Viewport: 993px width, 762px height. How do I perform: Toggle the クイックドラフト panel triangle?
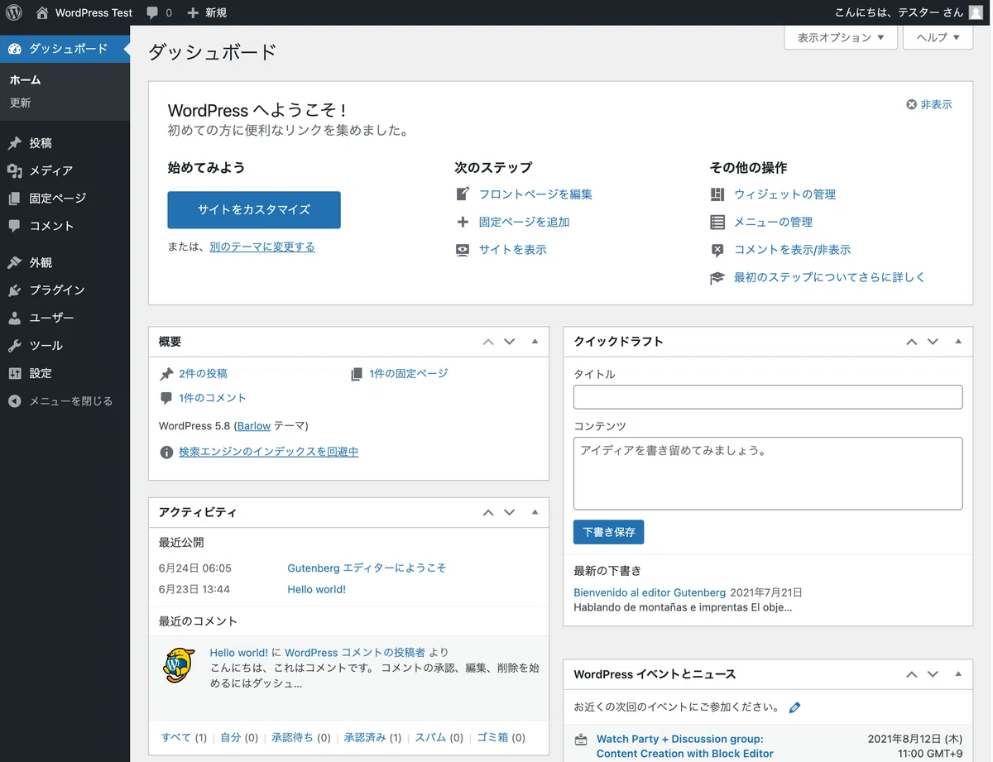[958, 341]
